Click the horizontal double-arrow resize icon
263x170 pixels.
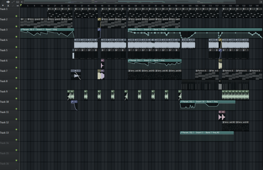17,5
